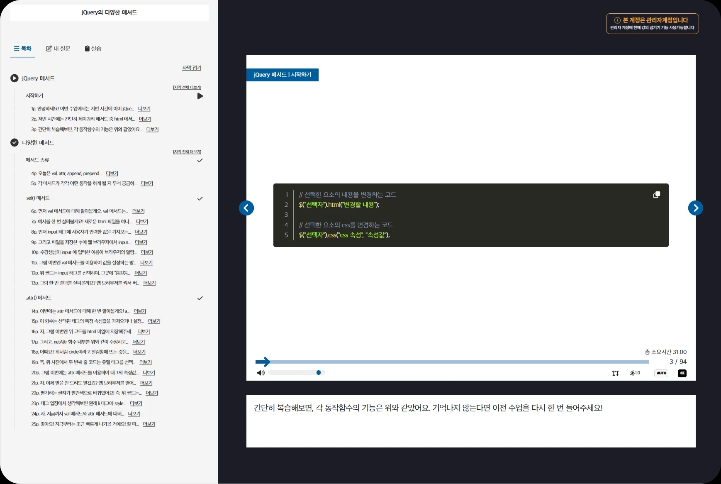The width and height of the screenshot is (721, 484).
Task: Click subtitle line starting 23p
Action: (78, 403)
